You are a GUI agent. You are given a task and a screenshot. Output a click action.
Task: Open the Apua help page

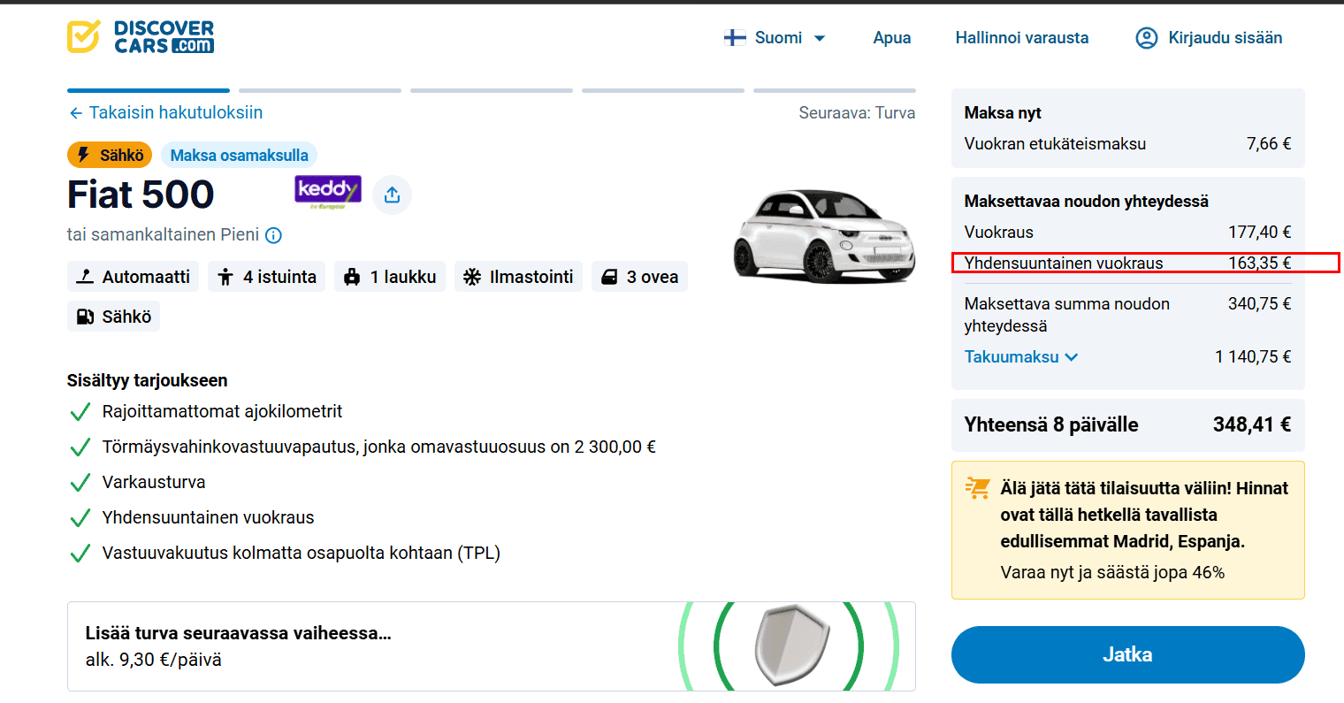coord(891,38)
